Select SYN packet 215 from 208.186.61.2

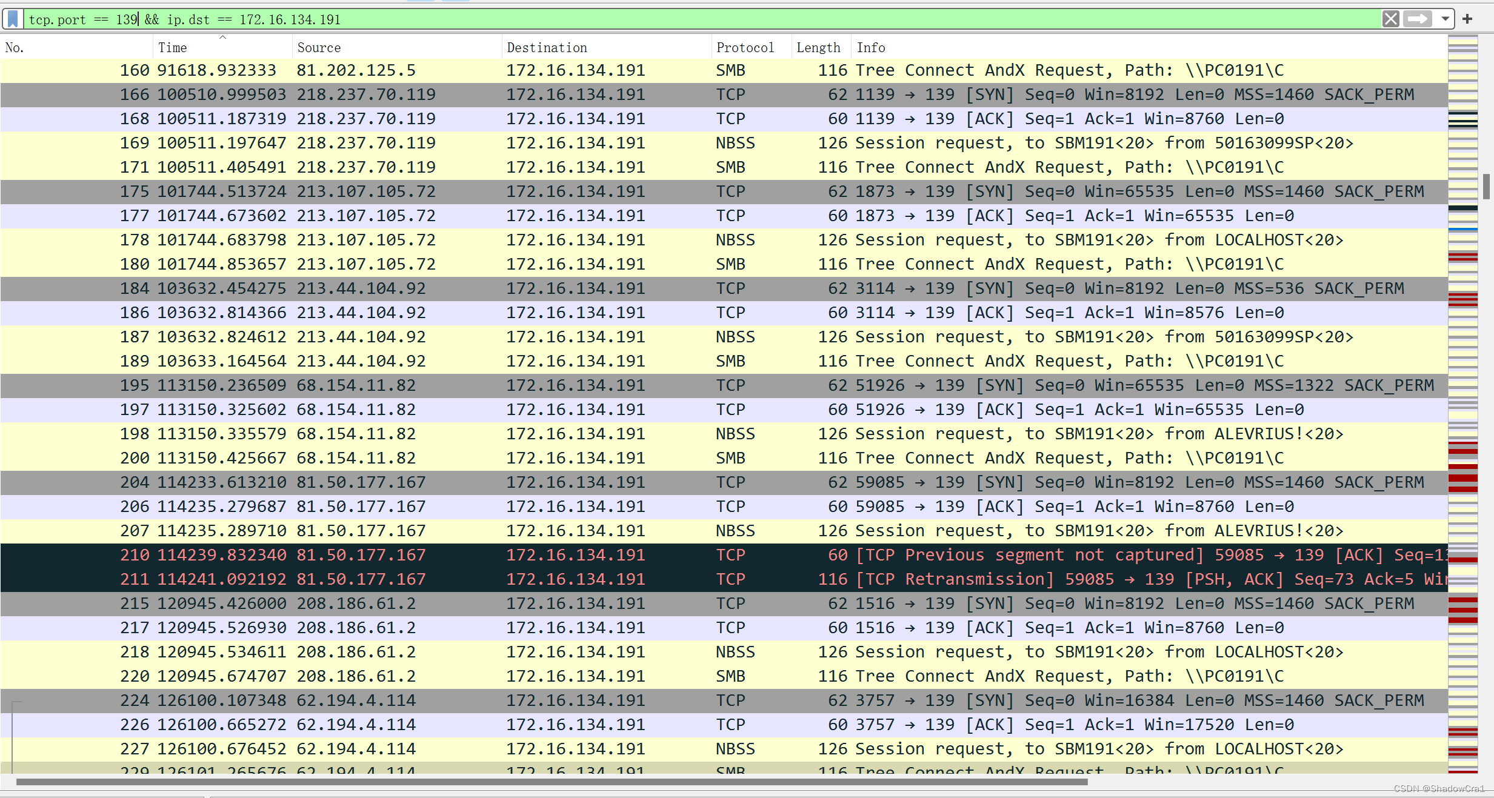[724, 603]
